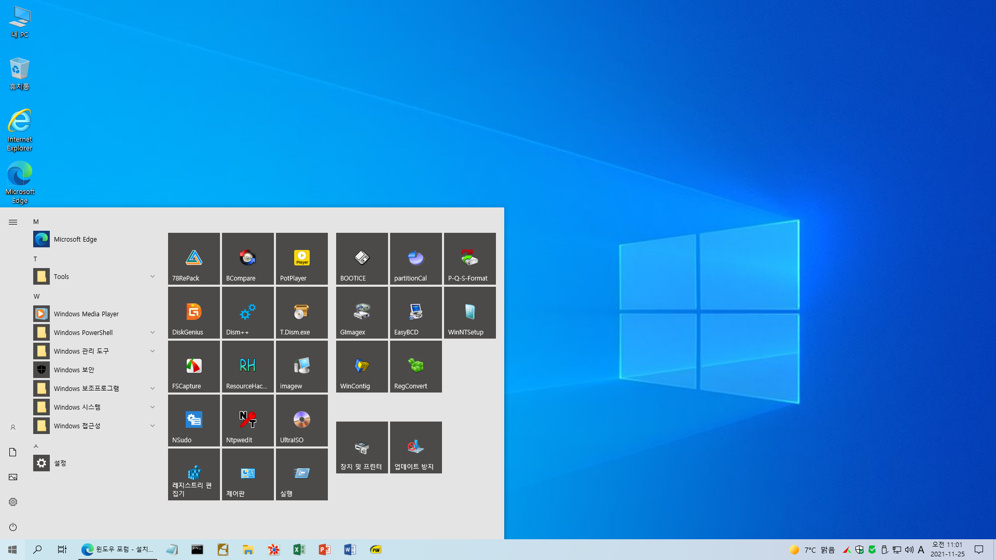This screenshot has width=996, height=560.
Task: Jump to letter T section header
Action: [x=35, y=259]
